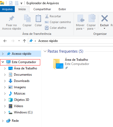The height and width of the screenshot is (127, 113).
Task: Collapse the Este Computador tree node
Action: (3, 62)
